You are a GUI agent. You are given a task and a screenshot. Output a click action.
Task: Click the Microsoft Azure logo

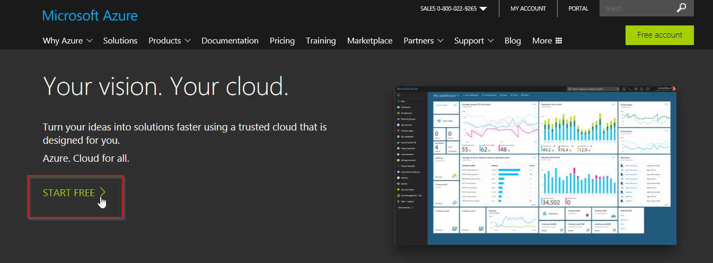coord(90,15)
